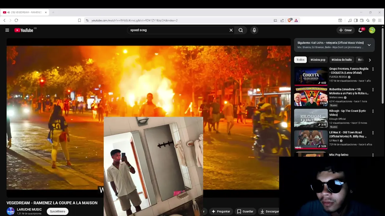Click the Wefere news channel name
Image resolution: width=385 pixels, height=216 pixels.
pyautogui.click(x=336, y=97)
